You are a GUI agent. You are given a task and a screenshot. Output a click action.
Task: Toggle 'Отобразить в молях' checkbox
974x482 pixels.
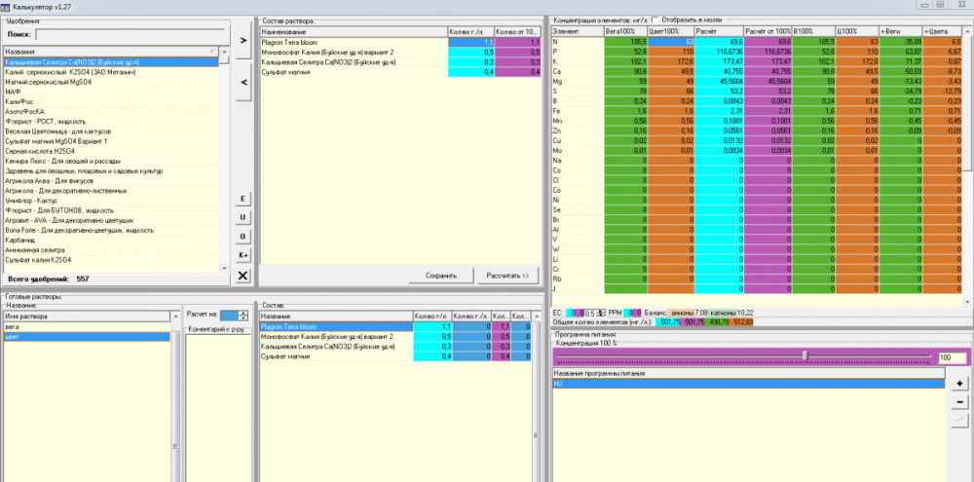point(656,19)
